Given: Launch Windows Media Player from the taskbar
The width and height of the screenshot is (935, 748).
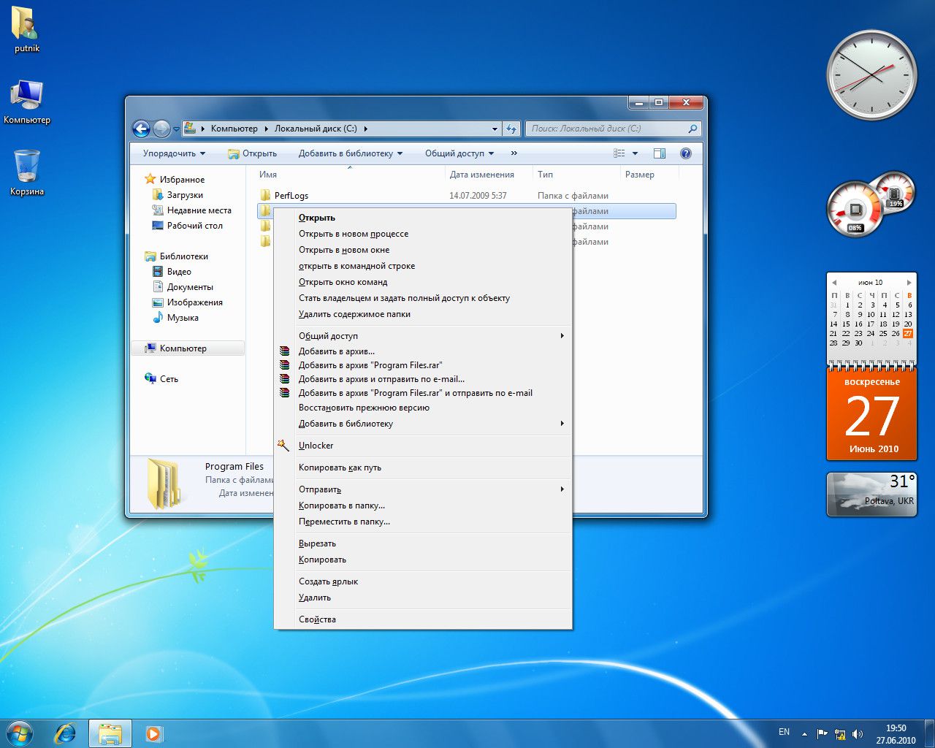Looking at the screenshot, I should coord(153,733).
